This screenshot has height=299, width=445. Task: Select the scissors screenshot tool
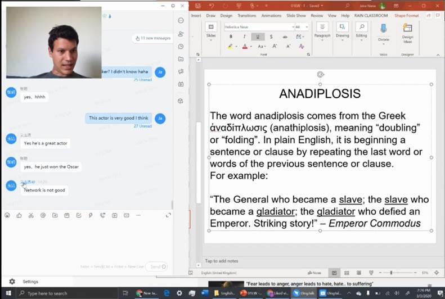[x=31, y=215]
